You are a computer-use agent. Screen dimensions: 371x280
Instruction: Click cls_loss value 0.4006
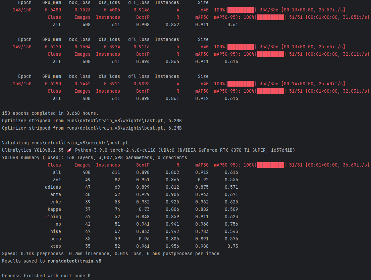coord(112,10)
